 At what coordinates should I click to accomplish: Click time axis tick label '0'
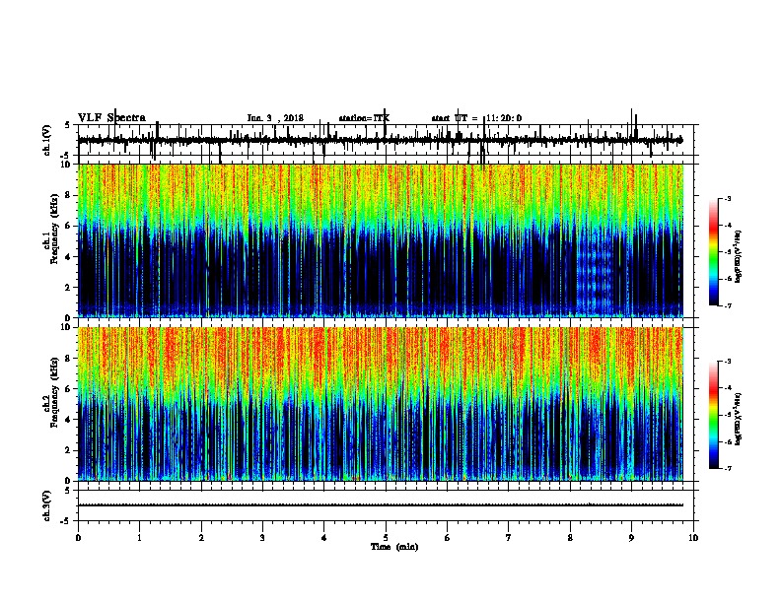pos(78,538)
